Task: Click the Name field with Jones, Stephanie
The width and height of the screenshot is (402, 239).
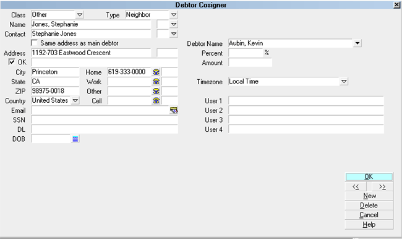Action: point(91,24)
